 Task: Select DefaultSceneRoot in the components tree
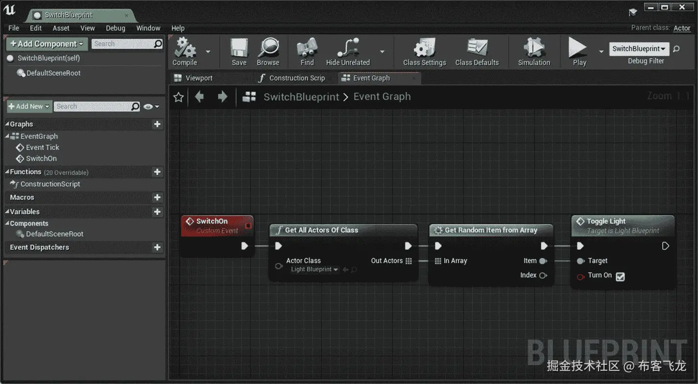(53, 73)
